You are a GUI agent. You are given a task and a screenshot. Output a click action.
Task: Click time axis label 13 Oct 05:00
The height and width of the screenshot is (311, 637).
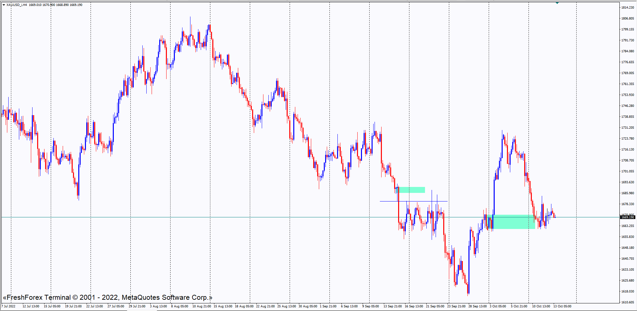(562, 306)
